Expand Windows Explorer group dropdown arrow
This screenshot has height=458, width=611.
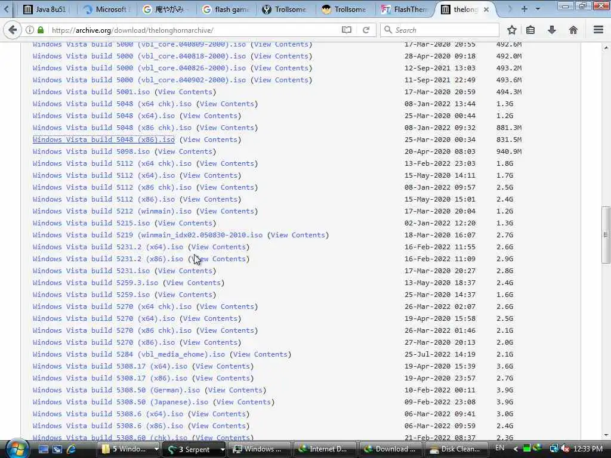click(156, 449)
